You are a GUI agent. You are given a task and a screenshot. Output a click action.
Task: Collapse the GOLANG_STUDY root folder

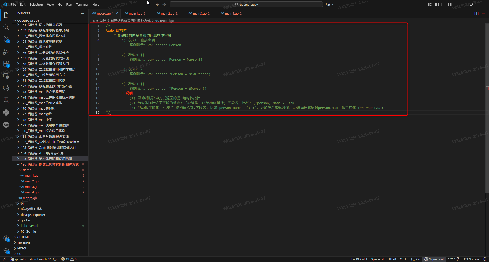(x=50, y=21)
